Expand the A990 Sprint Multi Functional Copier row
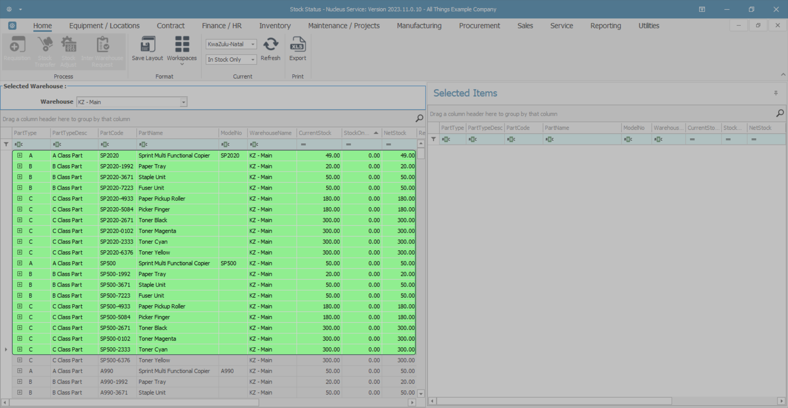The width and height of the screenshot is (788, 408). (20, 371)
